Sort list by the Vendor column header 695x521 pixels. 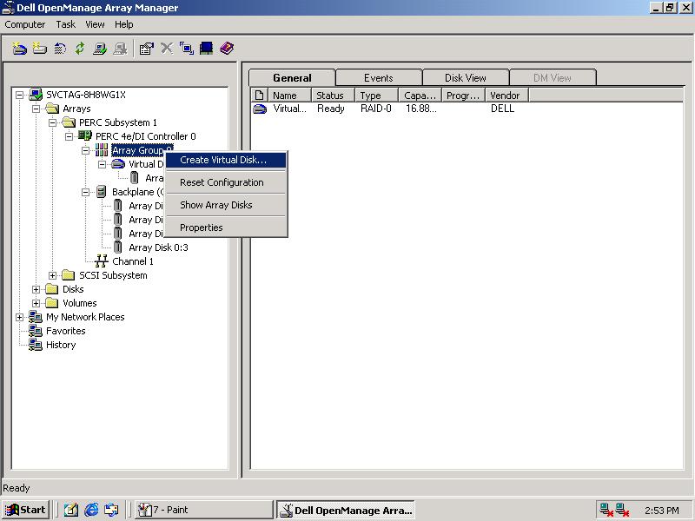pos(507,96)
